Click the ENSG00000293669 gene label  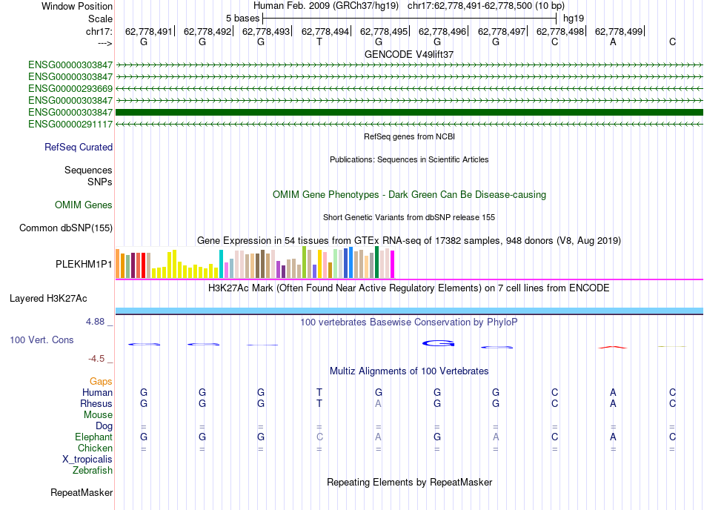(x=70, y=88)
